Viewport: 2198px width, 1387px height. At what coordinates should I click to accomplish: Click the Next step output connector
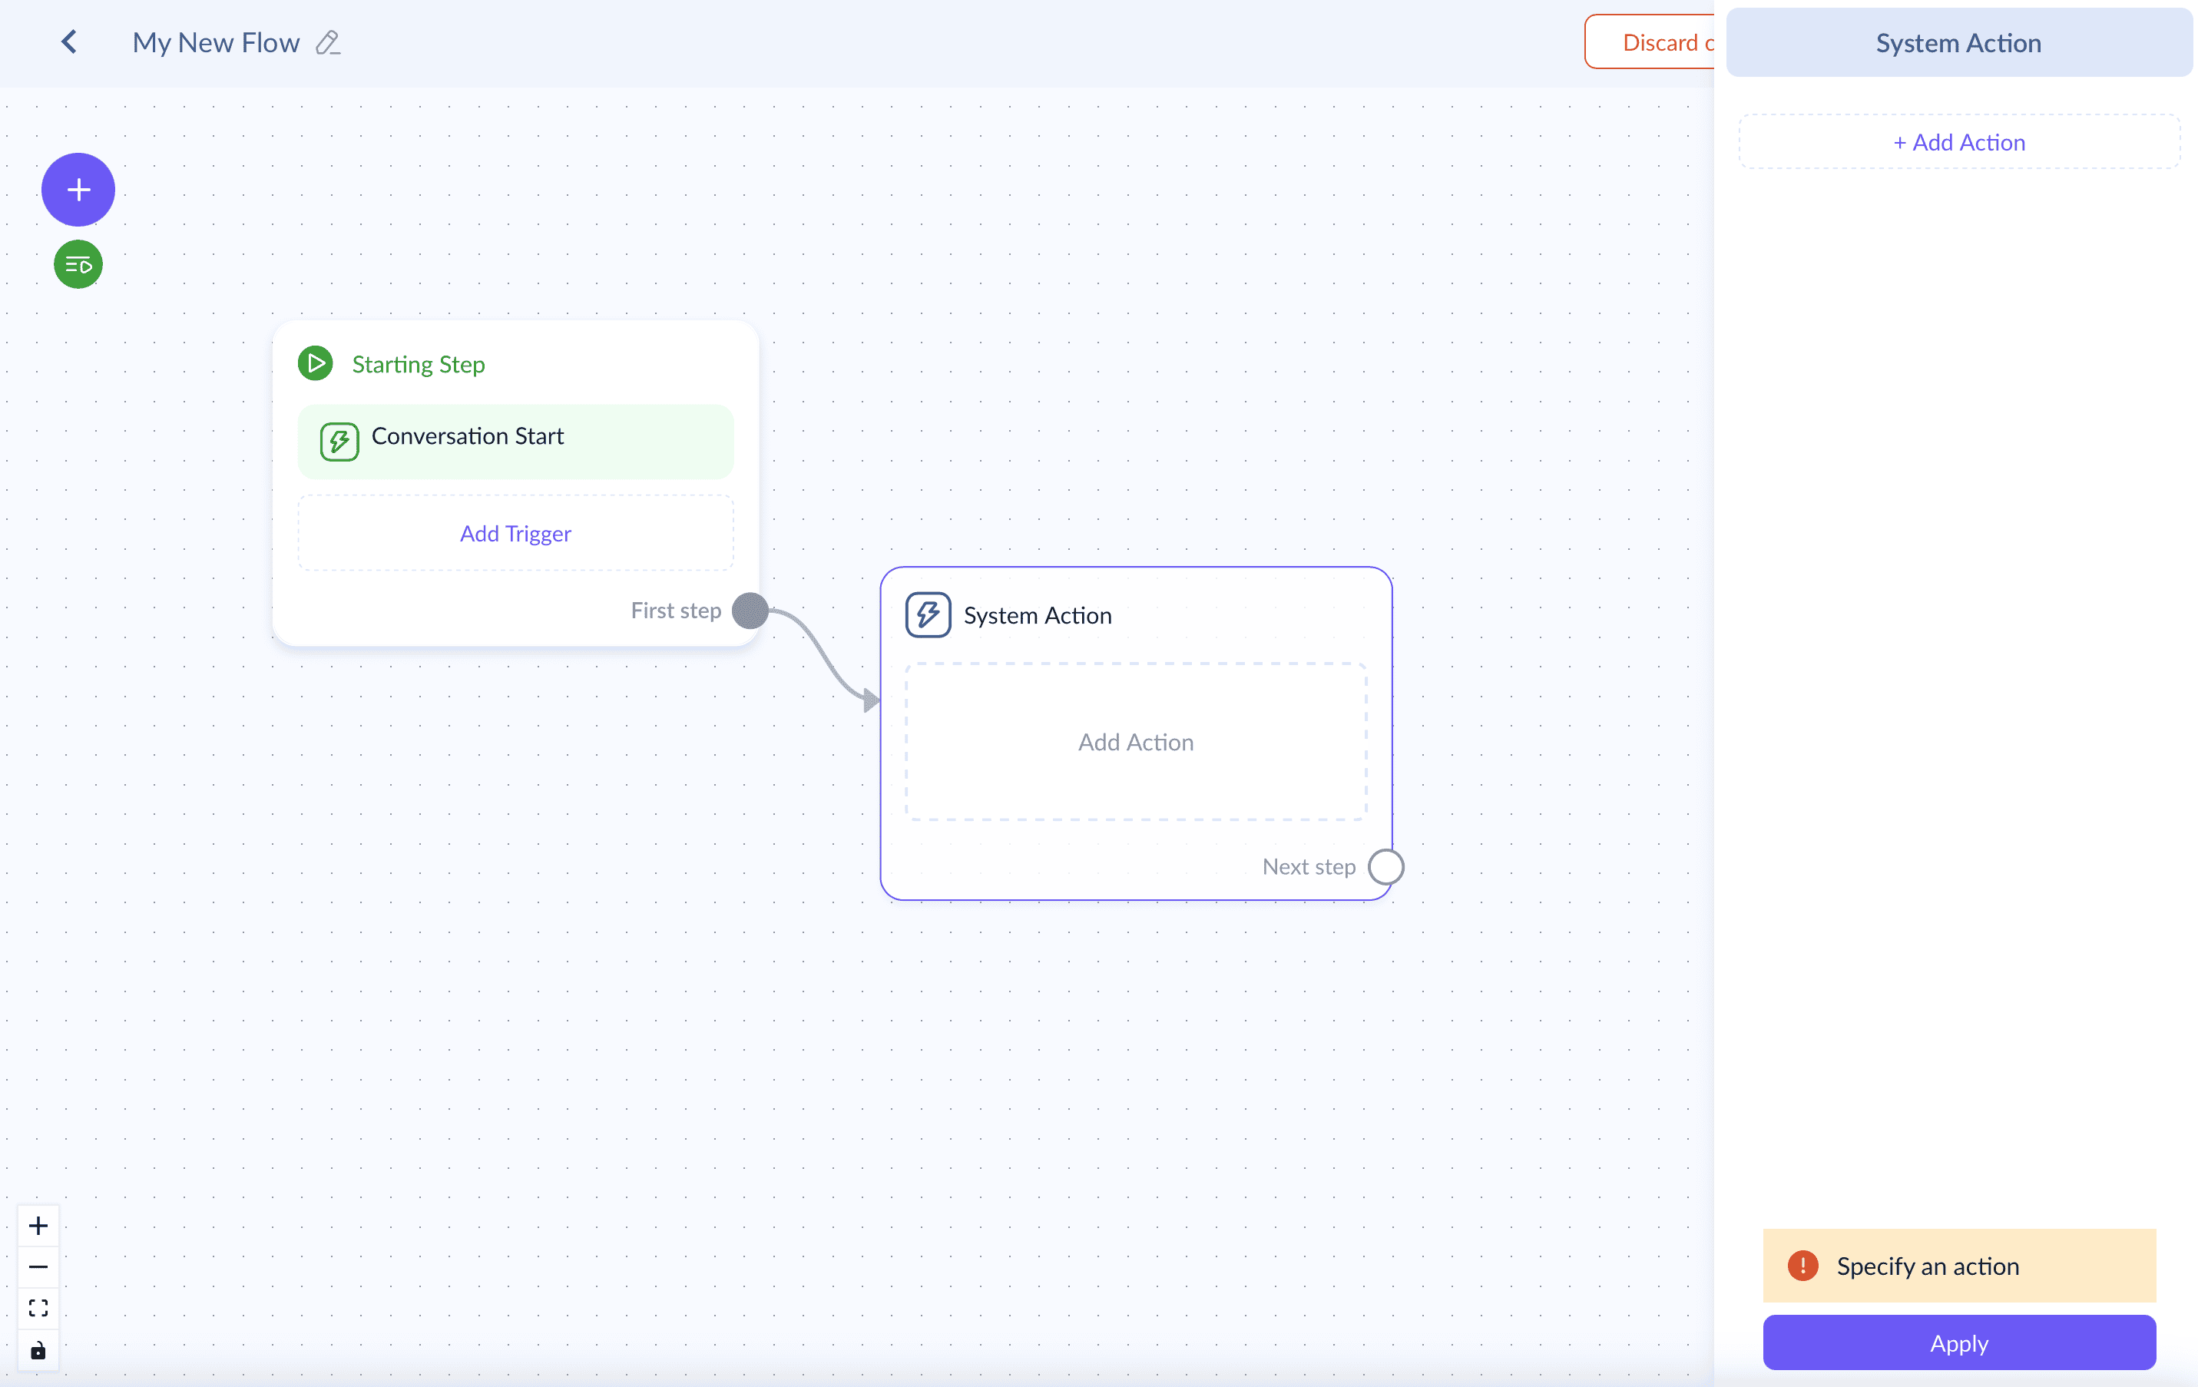pos(1385,867)
